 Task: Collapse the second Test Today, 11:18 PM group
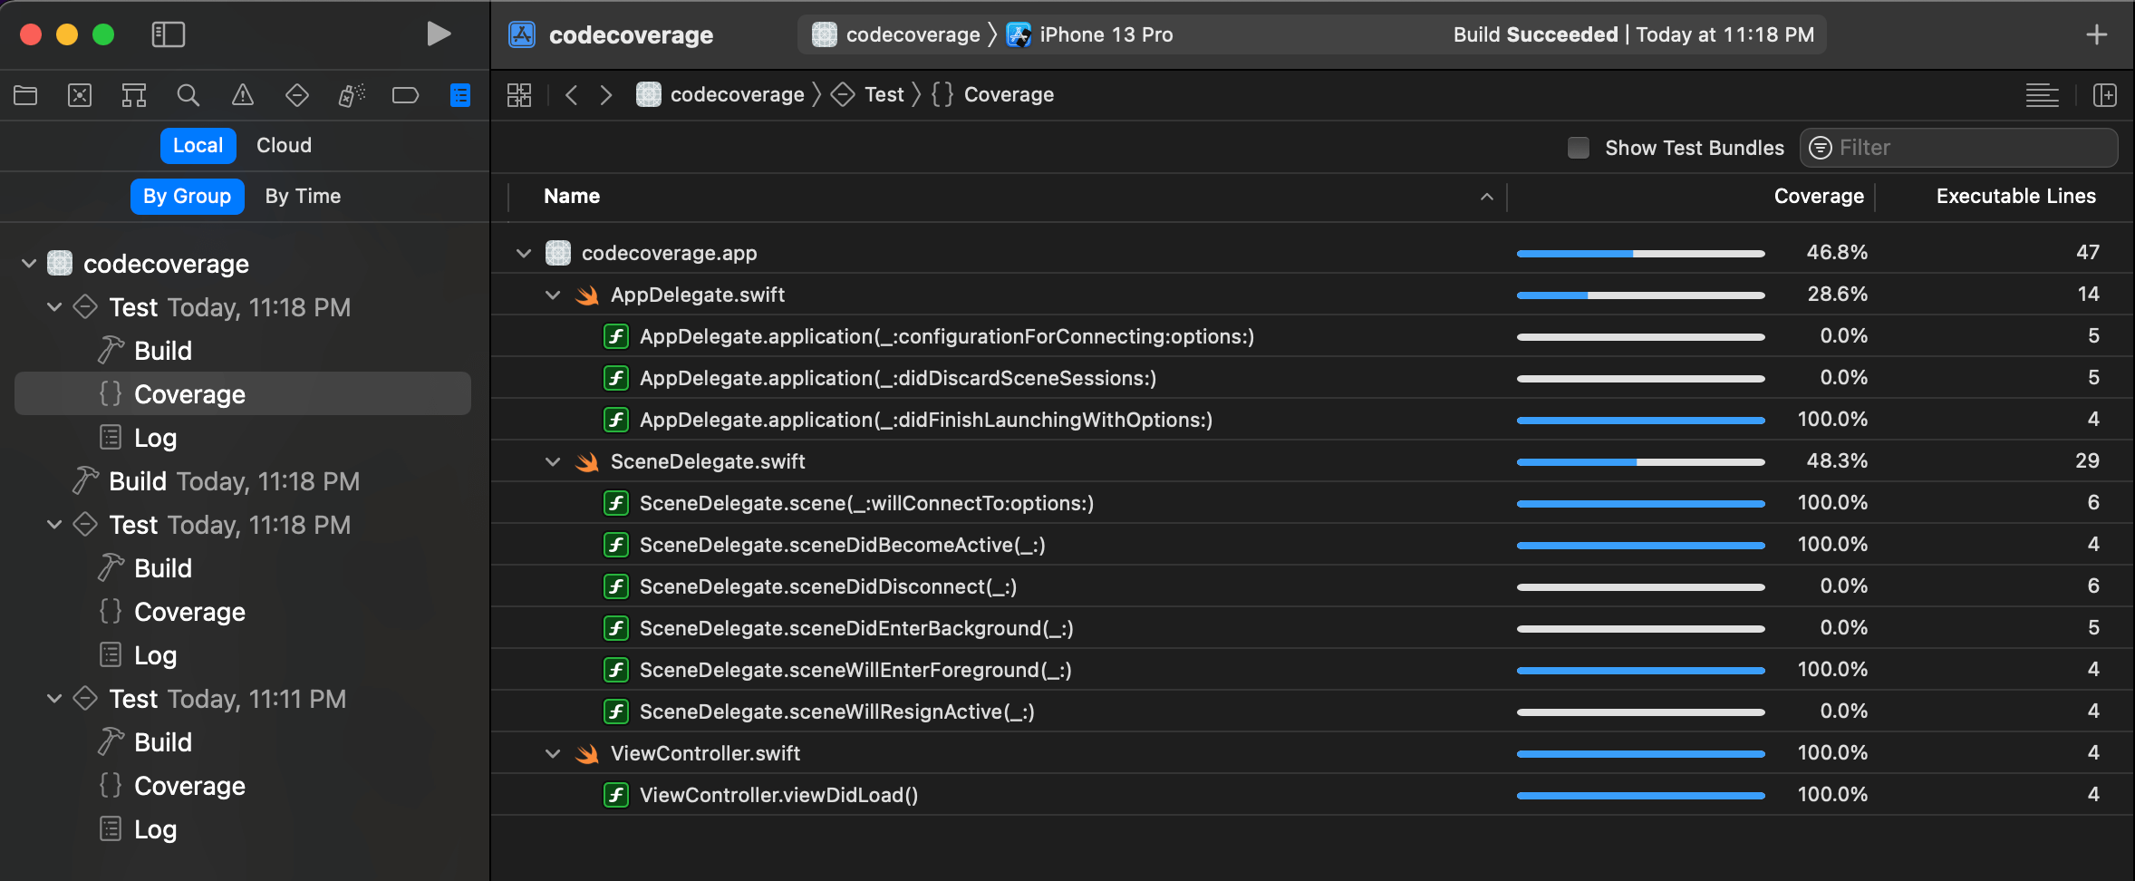54,525
